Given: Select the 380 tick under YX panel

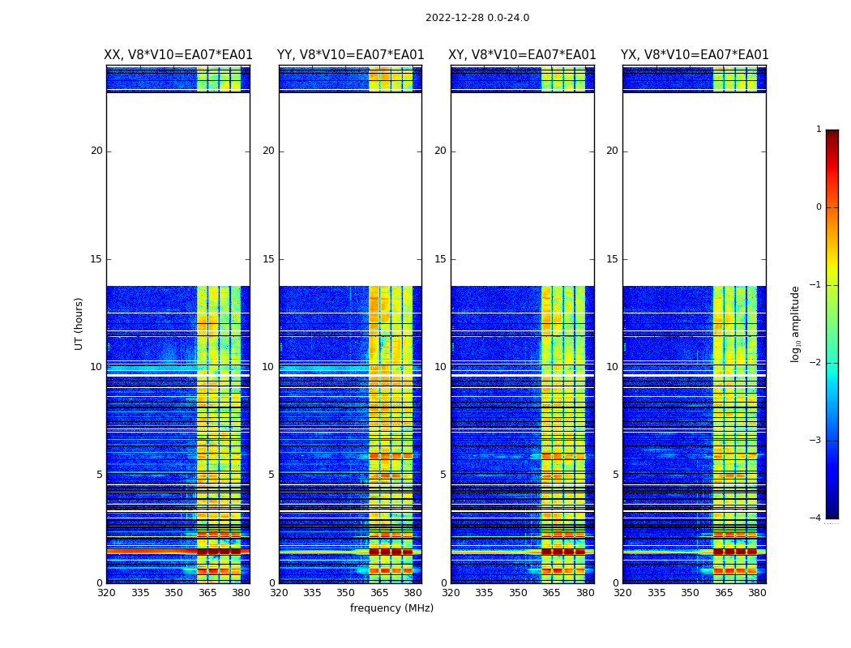Looking at the screenshot, I should [x=757, y=593].
